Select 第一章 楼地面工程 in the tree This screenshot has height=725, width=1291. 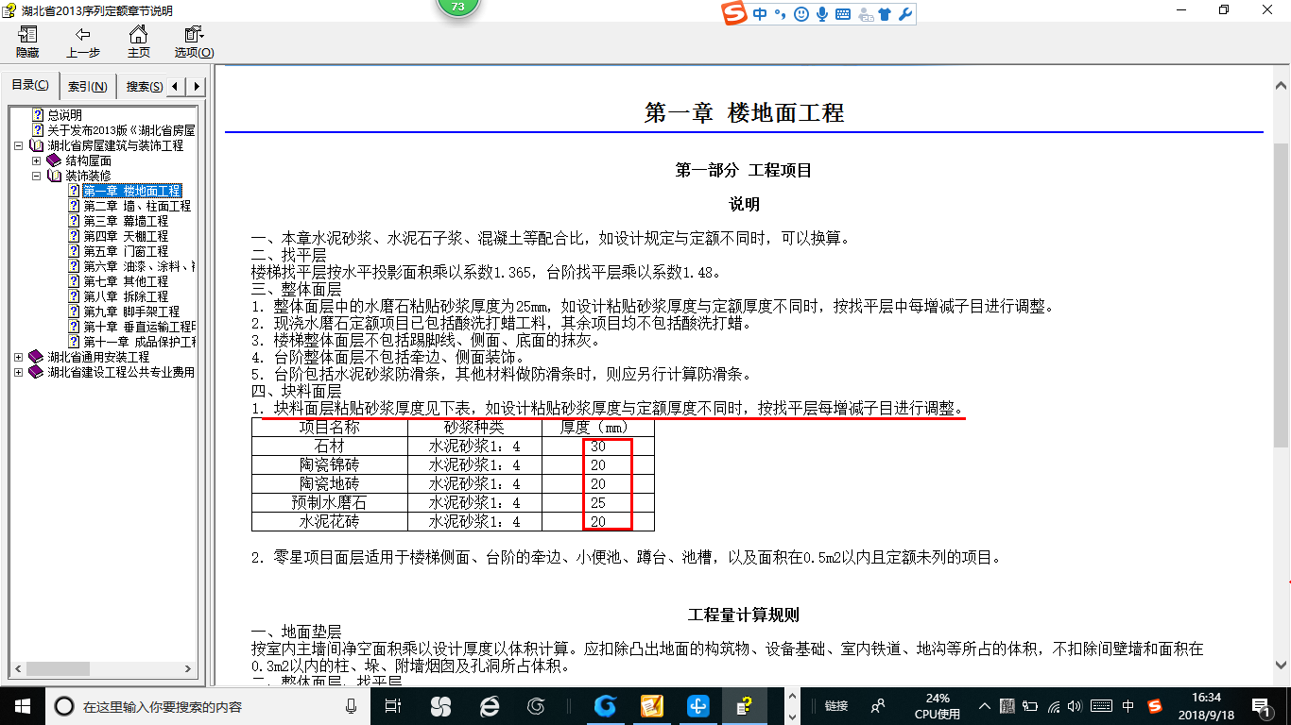131,191
